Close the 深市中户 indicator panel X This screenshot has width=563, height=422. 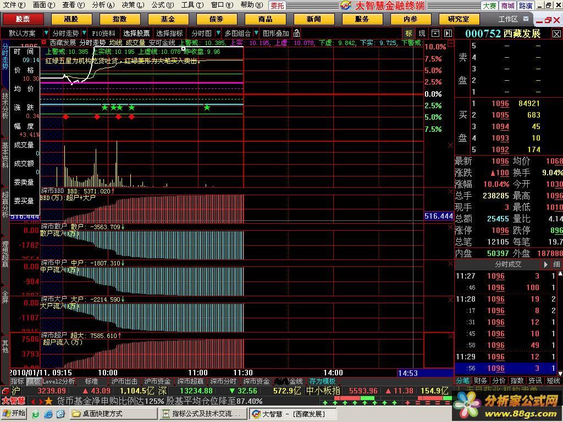pyautogui.click(x=451, y=264)
